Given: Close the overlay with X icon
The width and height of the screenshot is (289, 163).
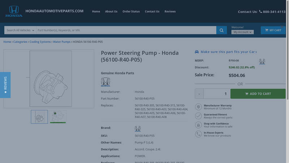Looking at the screenshot, I should (282, 26).
